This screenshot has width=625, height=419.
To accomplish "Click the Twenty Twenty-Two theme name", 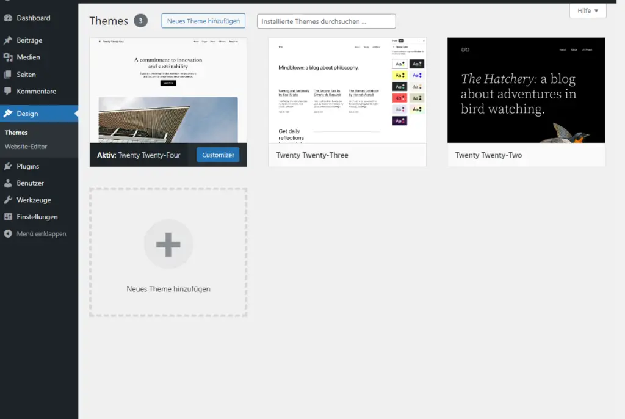I will pyautogui.click(x=488, y=155).
